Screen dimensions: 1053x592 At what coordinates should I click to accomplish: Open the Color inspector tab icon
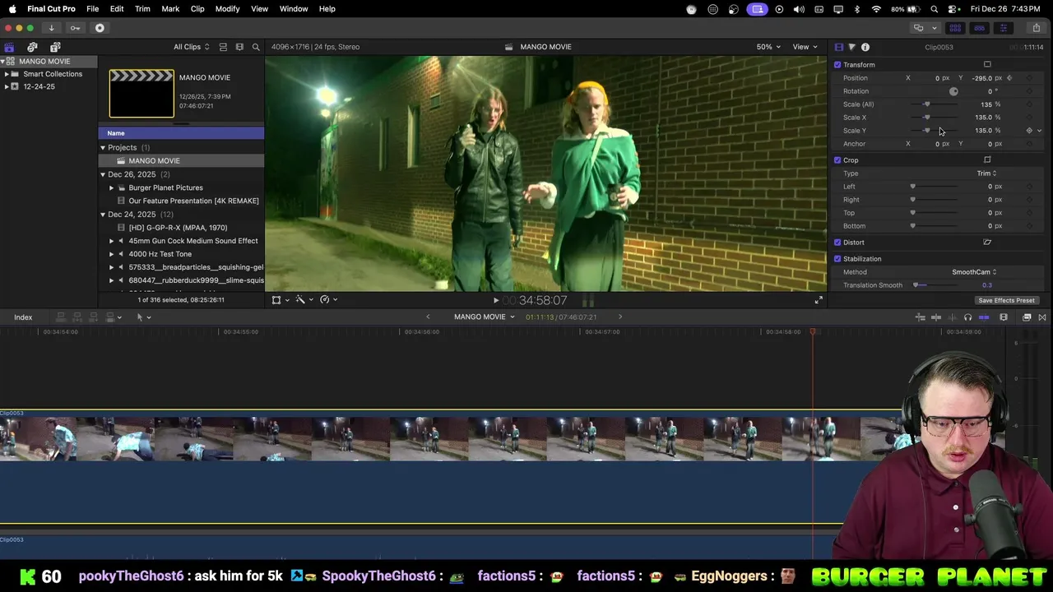point(851,47)
